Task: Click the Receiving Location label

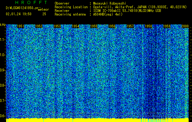Action: [x=71, y=7]
